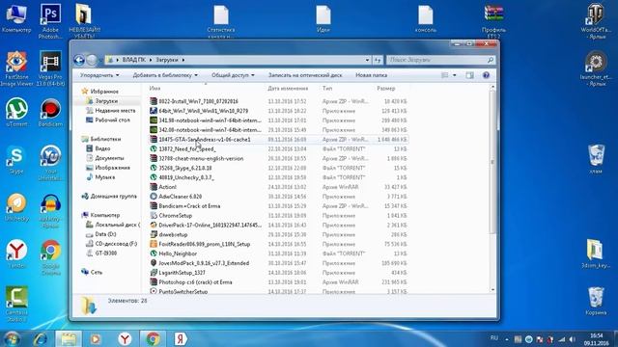The width and height of the screenshot is (618, 347).
Task: Select Документы under Библиотеки
Action: click(109, 158)
